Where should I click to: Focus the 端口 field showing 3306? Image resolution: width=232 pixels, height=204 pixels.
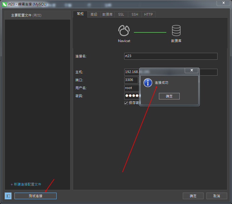[x=131, y=80]
